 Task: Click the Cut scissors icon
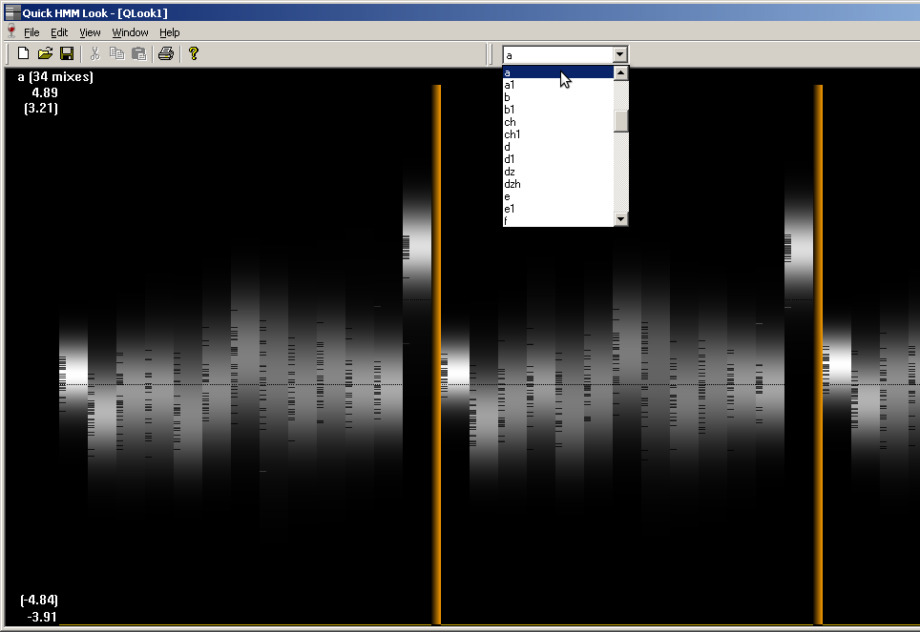point(95,54)
